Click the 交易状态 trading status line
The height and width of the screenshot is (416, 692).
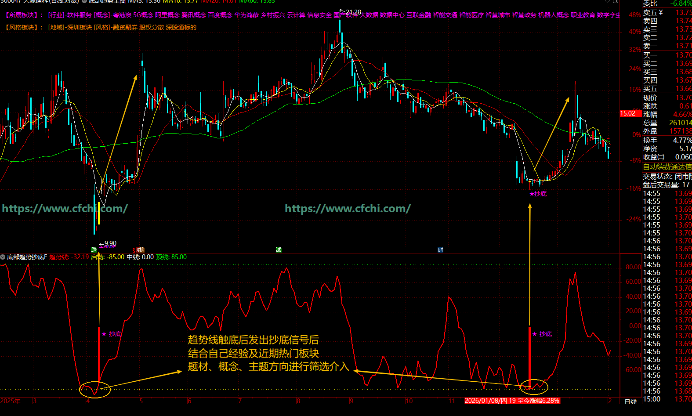tap(667, 176)
